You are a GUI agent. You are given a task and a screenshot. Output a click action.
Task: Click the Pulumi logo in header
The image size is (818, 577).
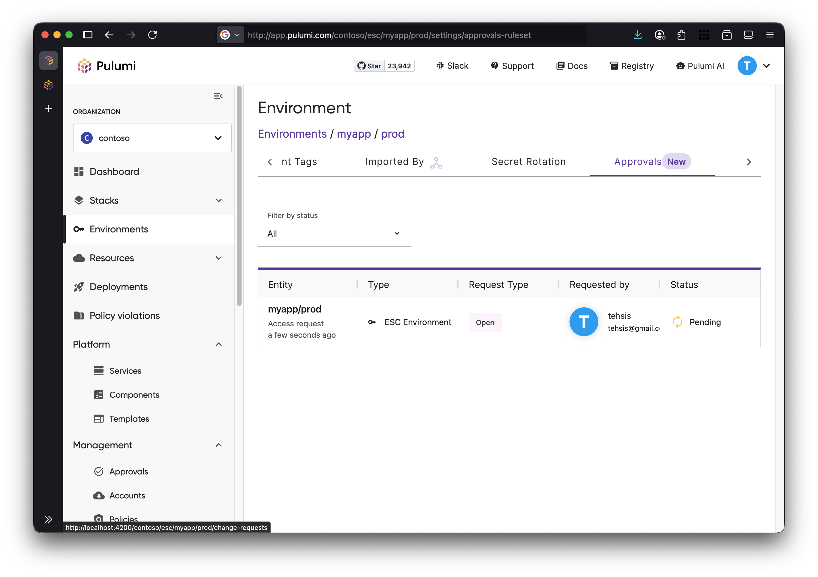coord(107,66)
